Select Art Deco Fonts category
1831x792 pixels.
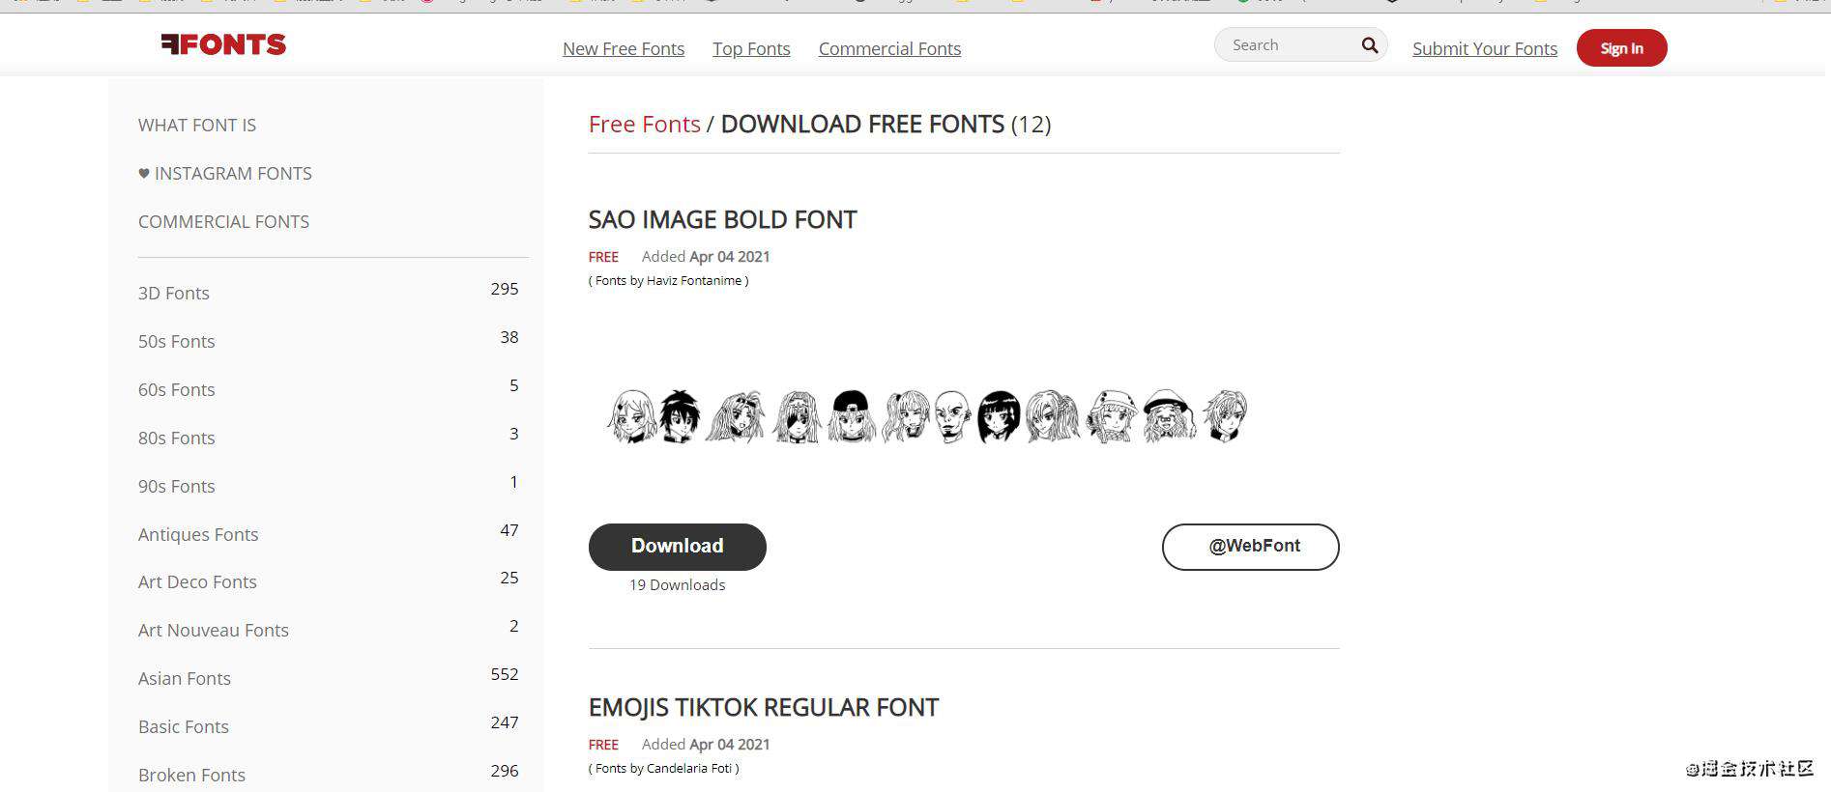(x=197, y=582)
